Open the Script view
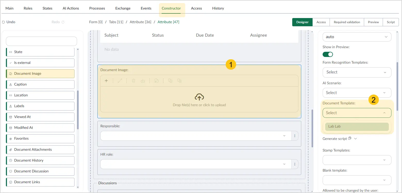Image resolution: width=402 pixels, height=193 pixels. pos(391,22)
